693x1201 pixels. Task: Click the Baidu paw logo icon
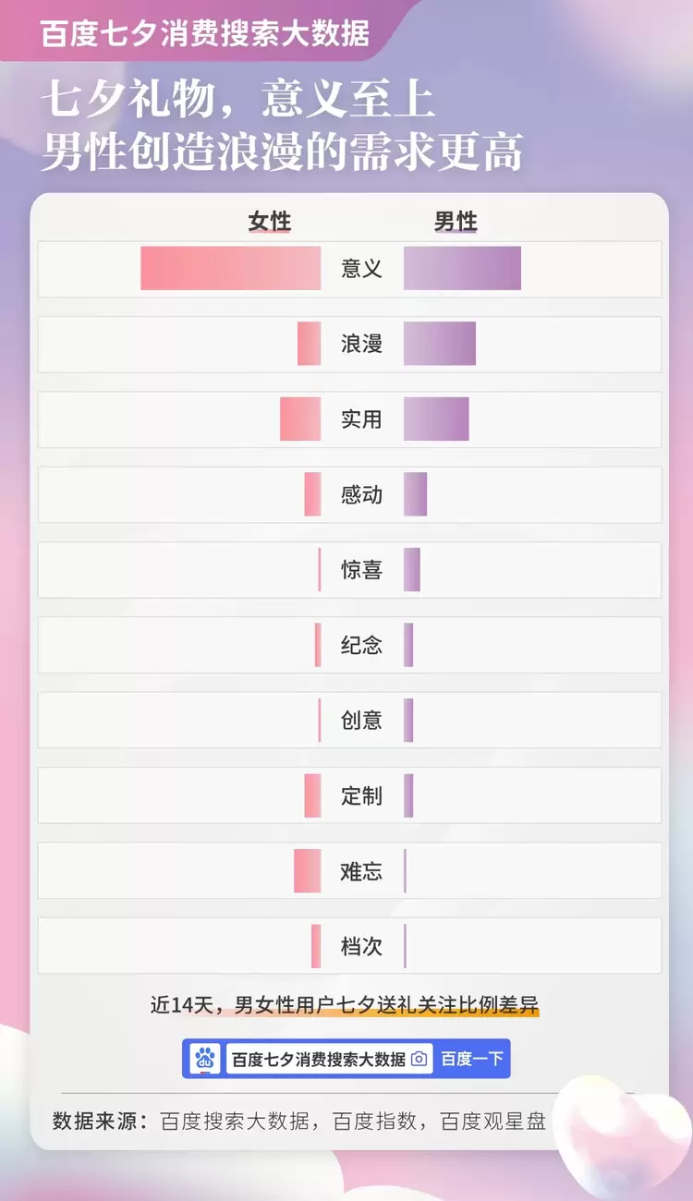coord(205,1059)
